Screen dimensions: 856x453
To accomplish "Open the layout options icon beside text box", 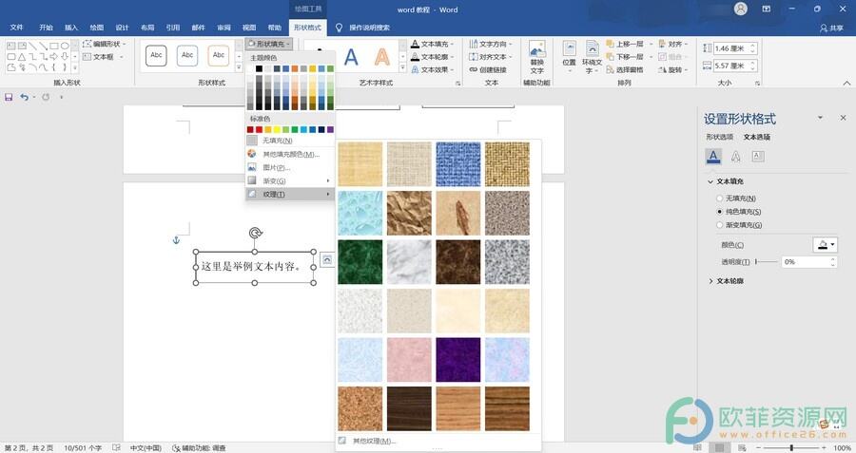I will (x=326, y=258).
